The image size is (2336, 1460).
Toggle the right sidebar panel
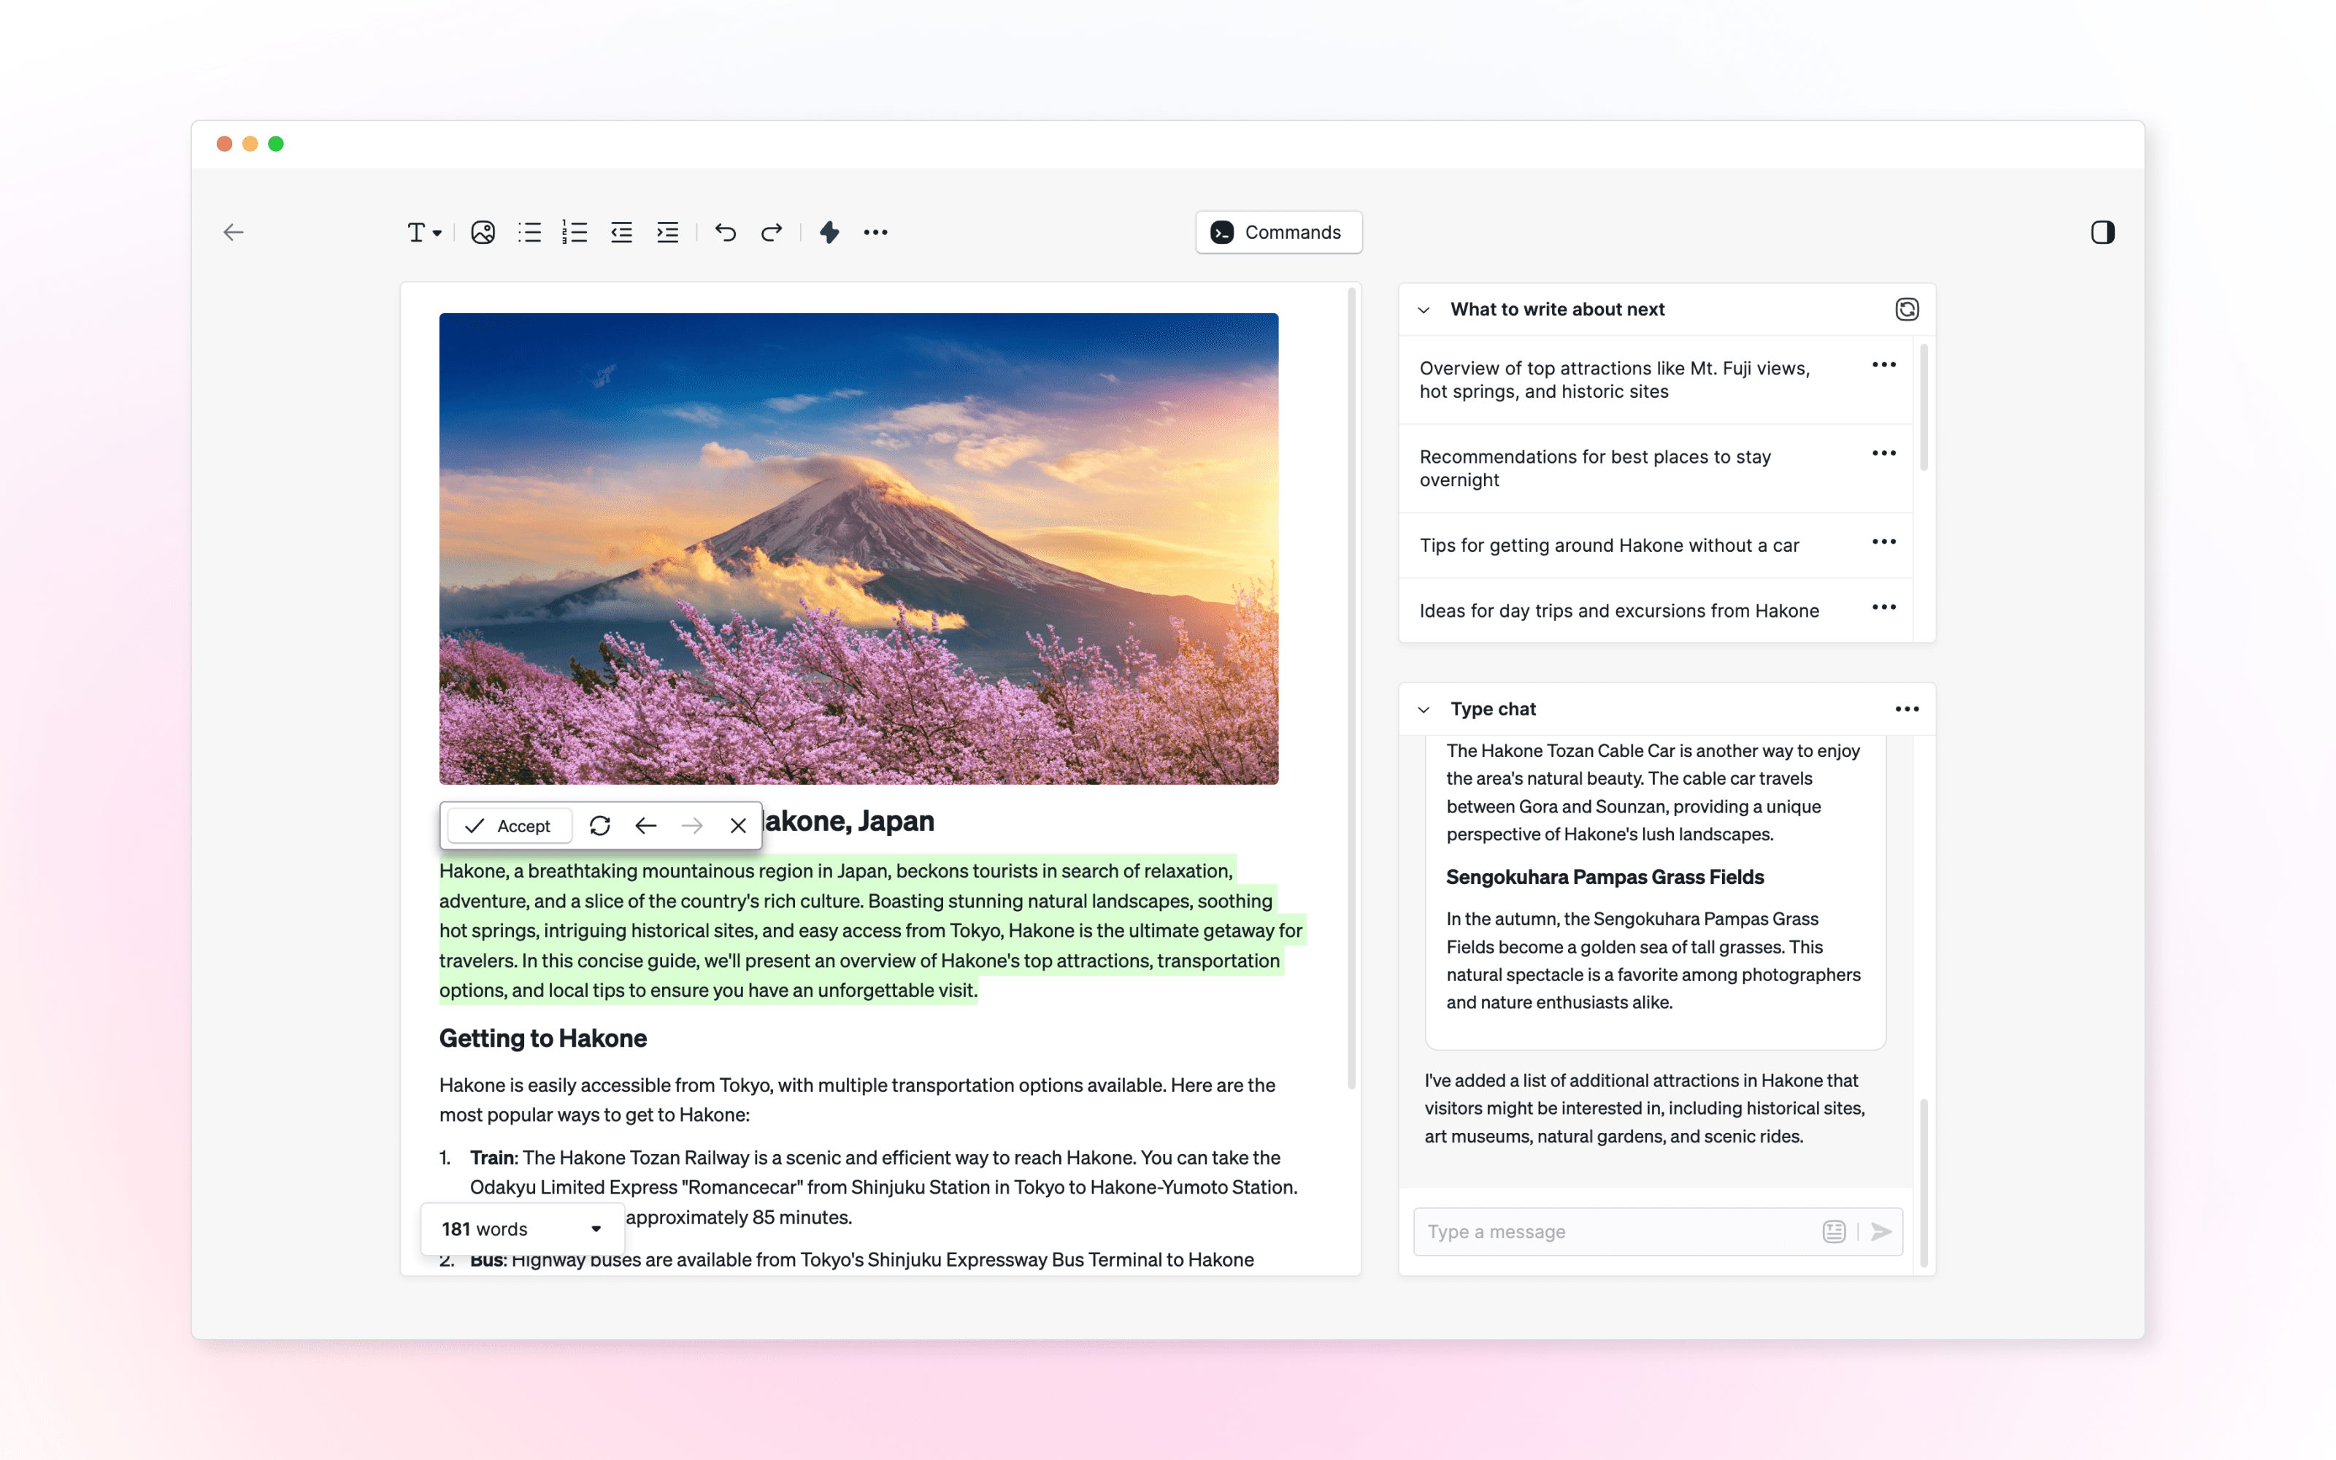2102,231
